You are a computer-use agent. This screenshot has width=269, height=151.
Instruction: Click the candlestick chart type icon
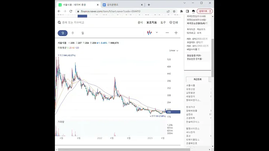[149, 33]
